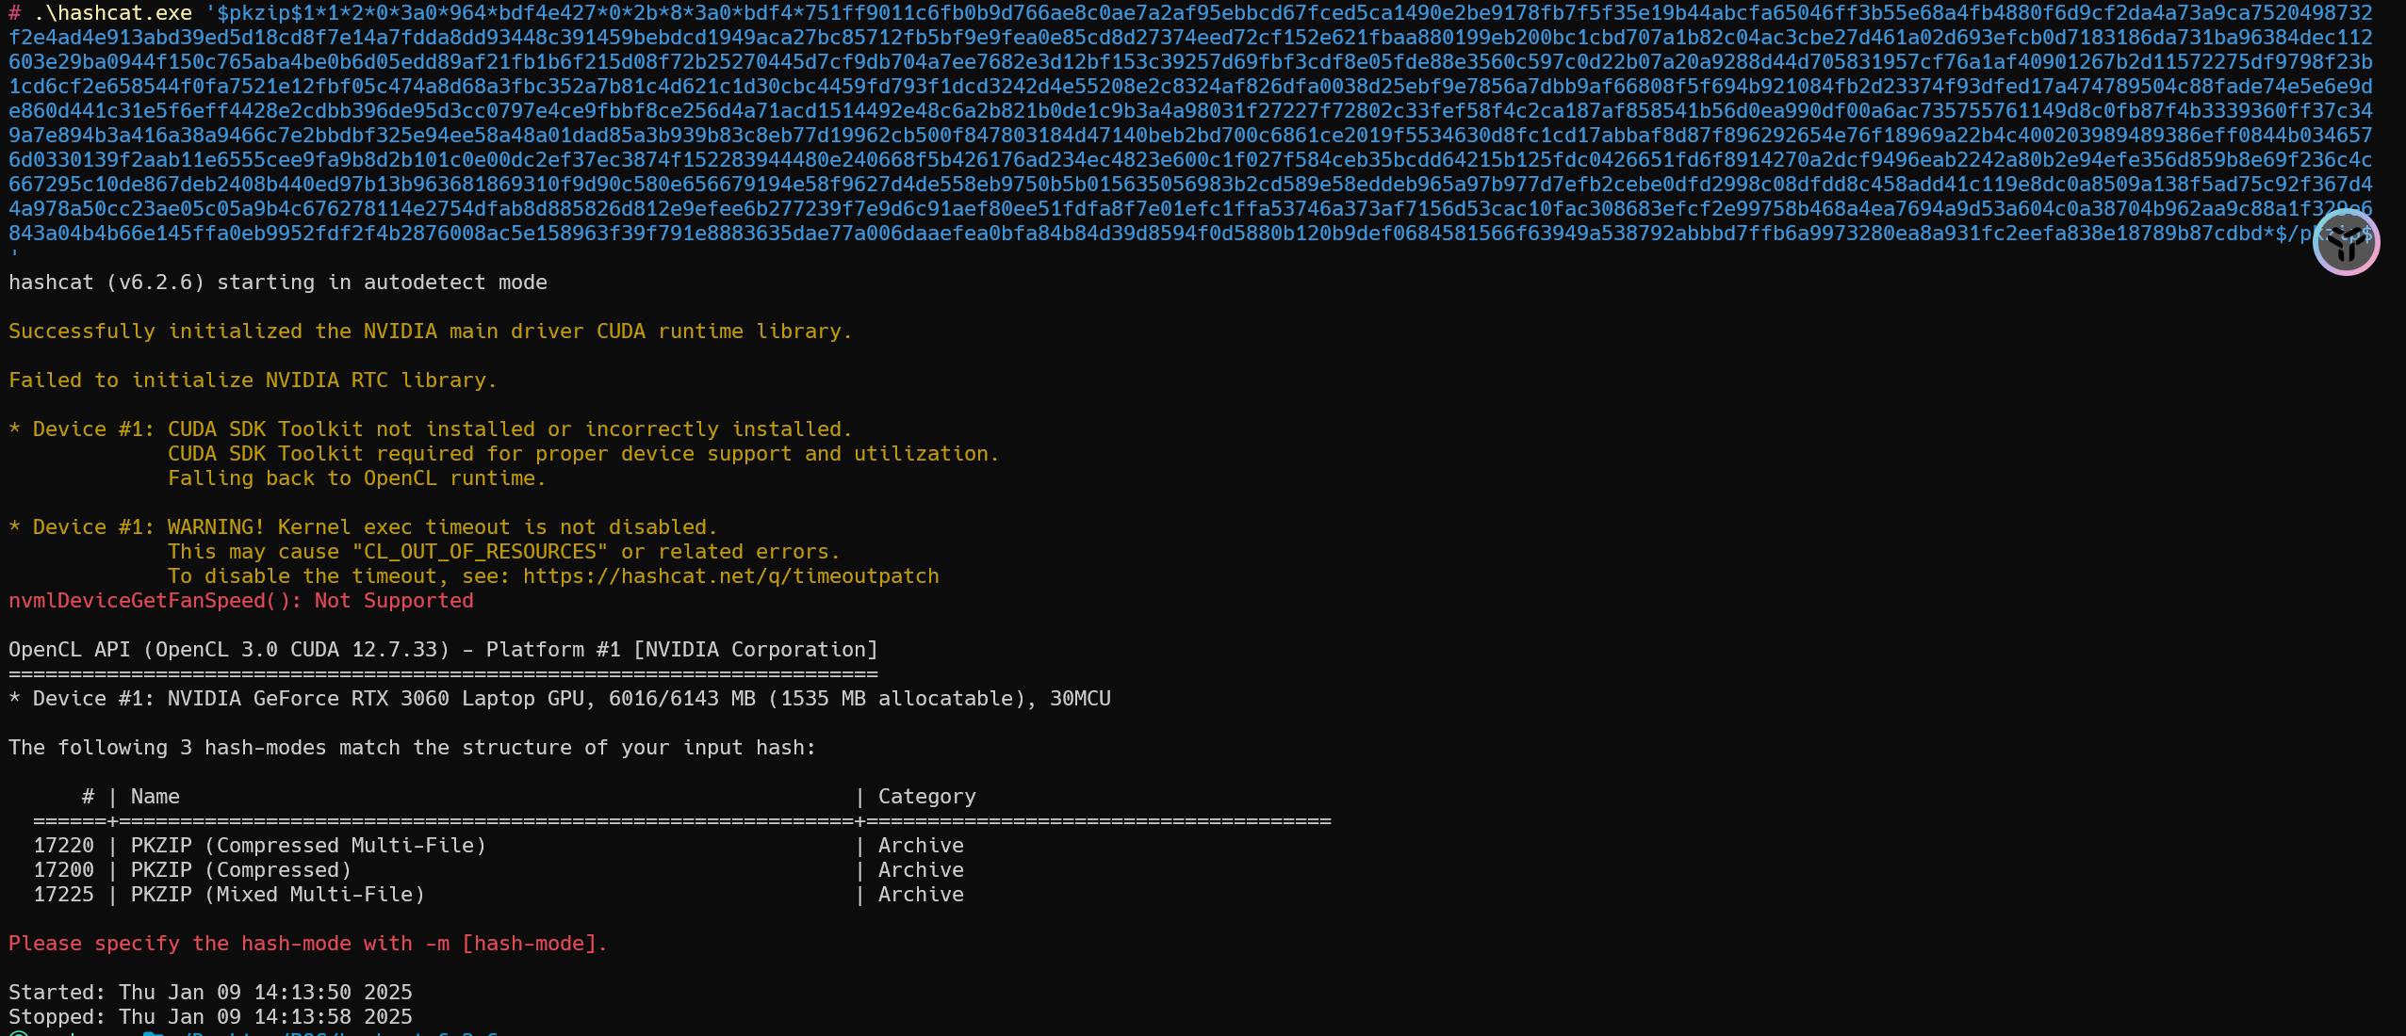Click 'Falling back to OpenCL runtime.' line
The image size is (2406, 1036).
coord(357,478)
